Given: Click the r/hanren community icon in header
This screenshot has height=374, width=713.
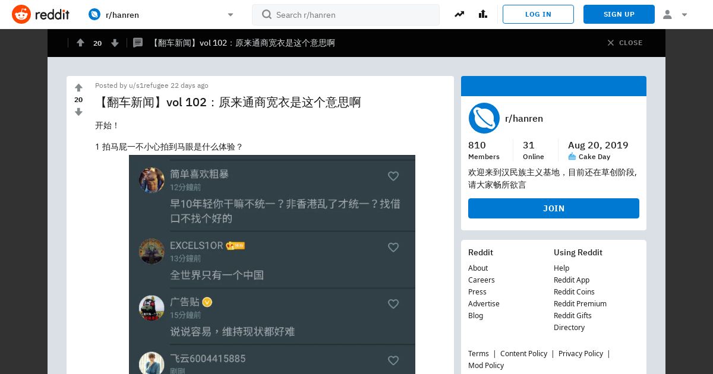Looking at the screenshot, I should click(x=94, y=14).
